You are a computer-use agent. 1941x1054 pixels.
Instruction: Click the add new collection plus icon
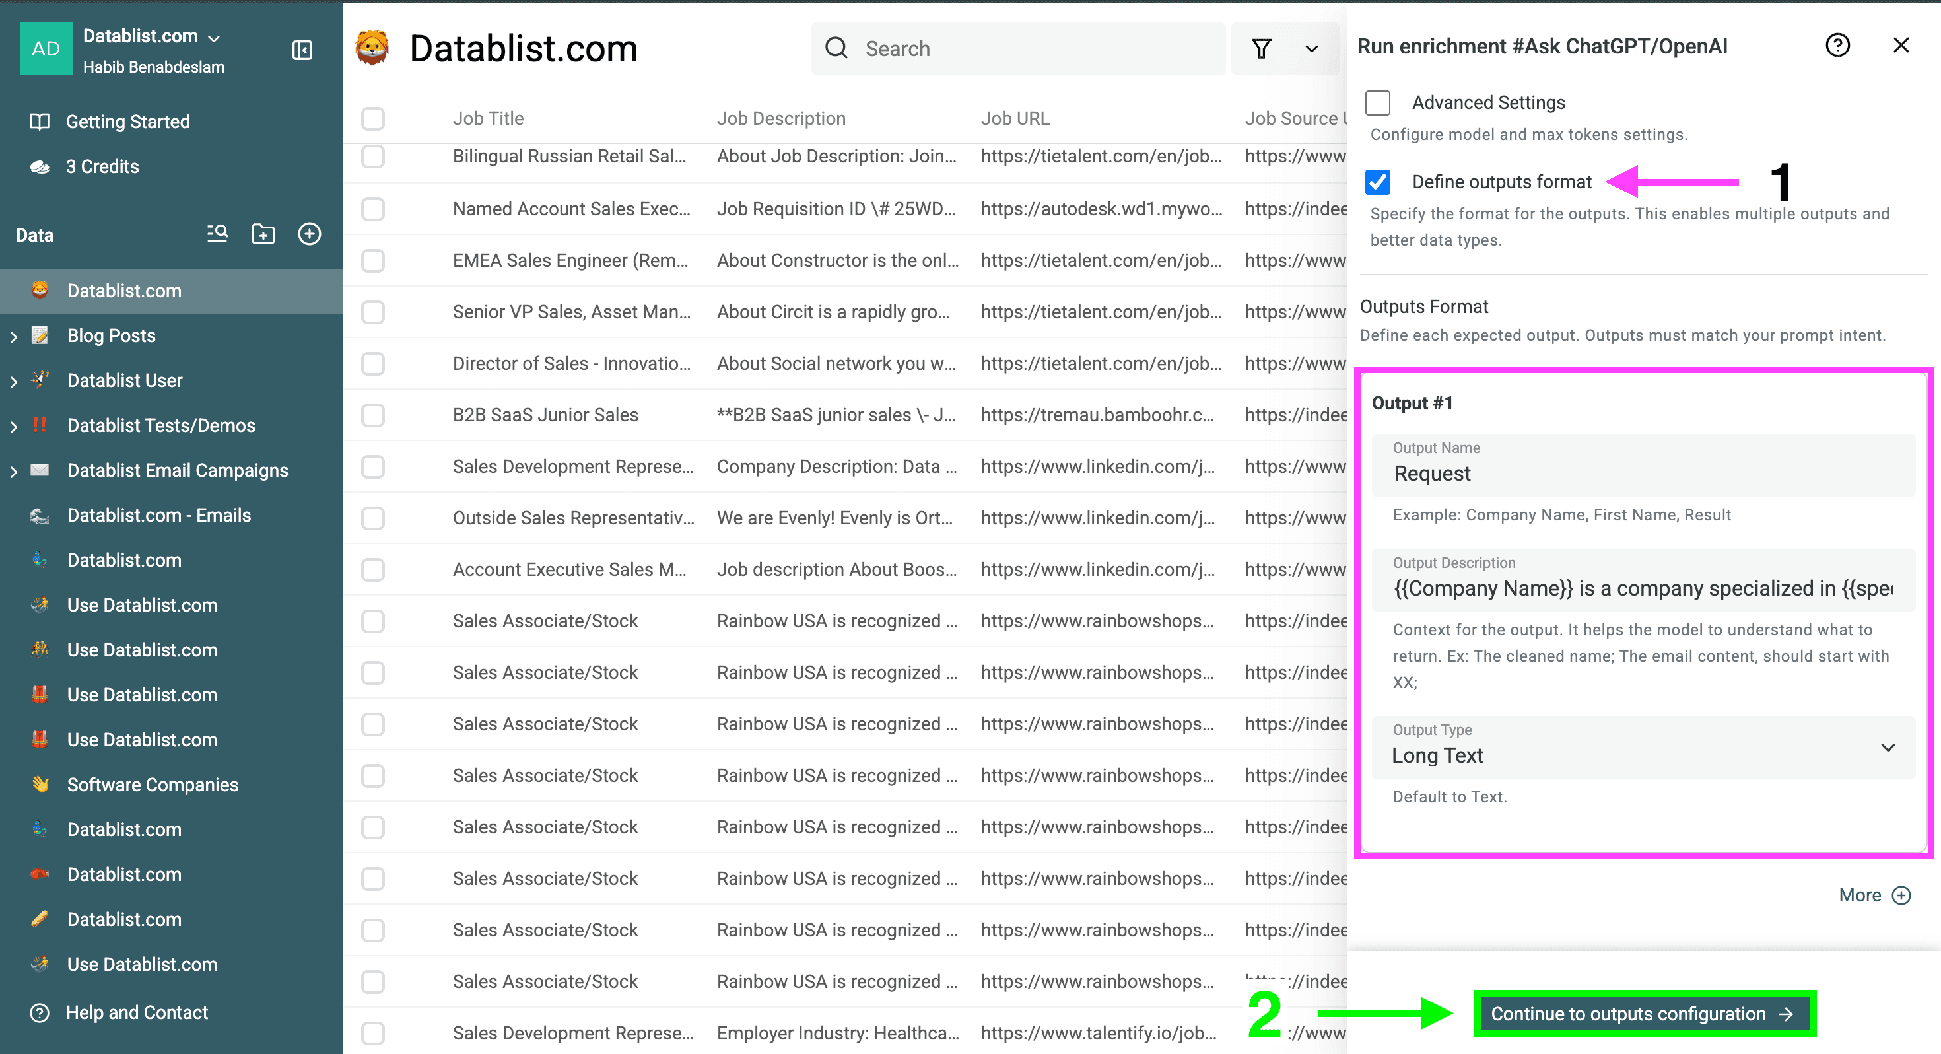309,234
